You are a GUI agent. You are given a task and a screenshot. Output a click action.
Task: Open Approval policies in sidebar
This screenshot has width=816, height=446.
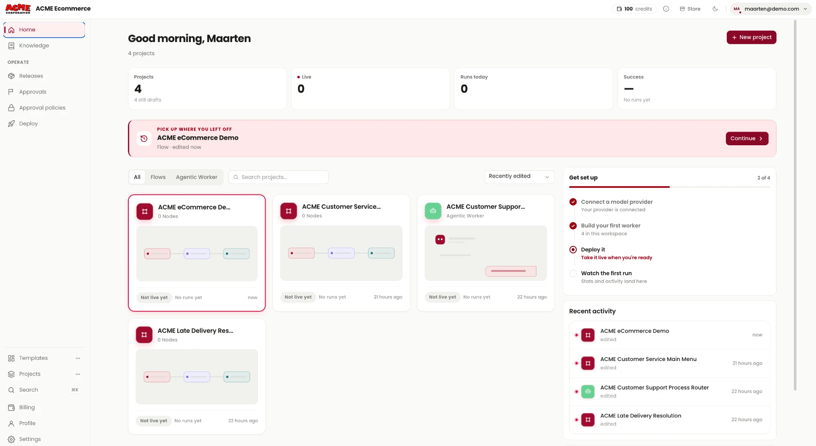(x=44, y=108)
